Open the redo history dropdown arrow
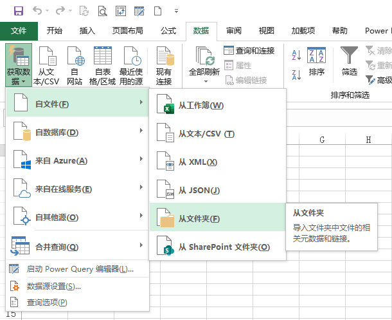392x320 pixels. [x=70, y=11]
